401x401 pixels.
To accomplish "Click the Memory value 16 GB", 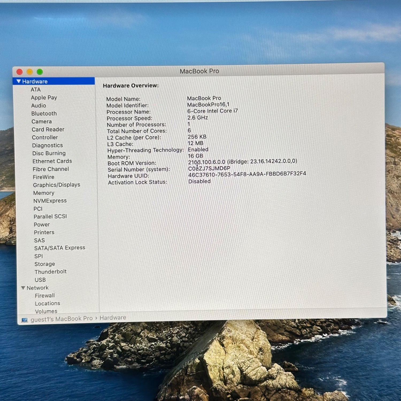I will click(x=195, y=156).
